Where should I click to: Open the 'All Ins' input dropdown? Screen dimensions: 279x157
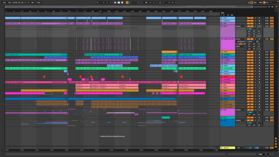(x=241, y=39)
